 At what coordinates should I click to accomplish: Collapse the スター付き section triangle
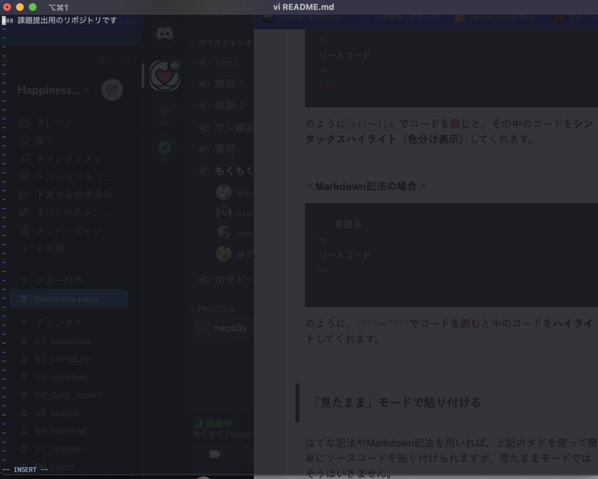click(x=24, y=280)
